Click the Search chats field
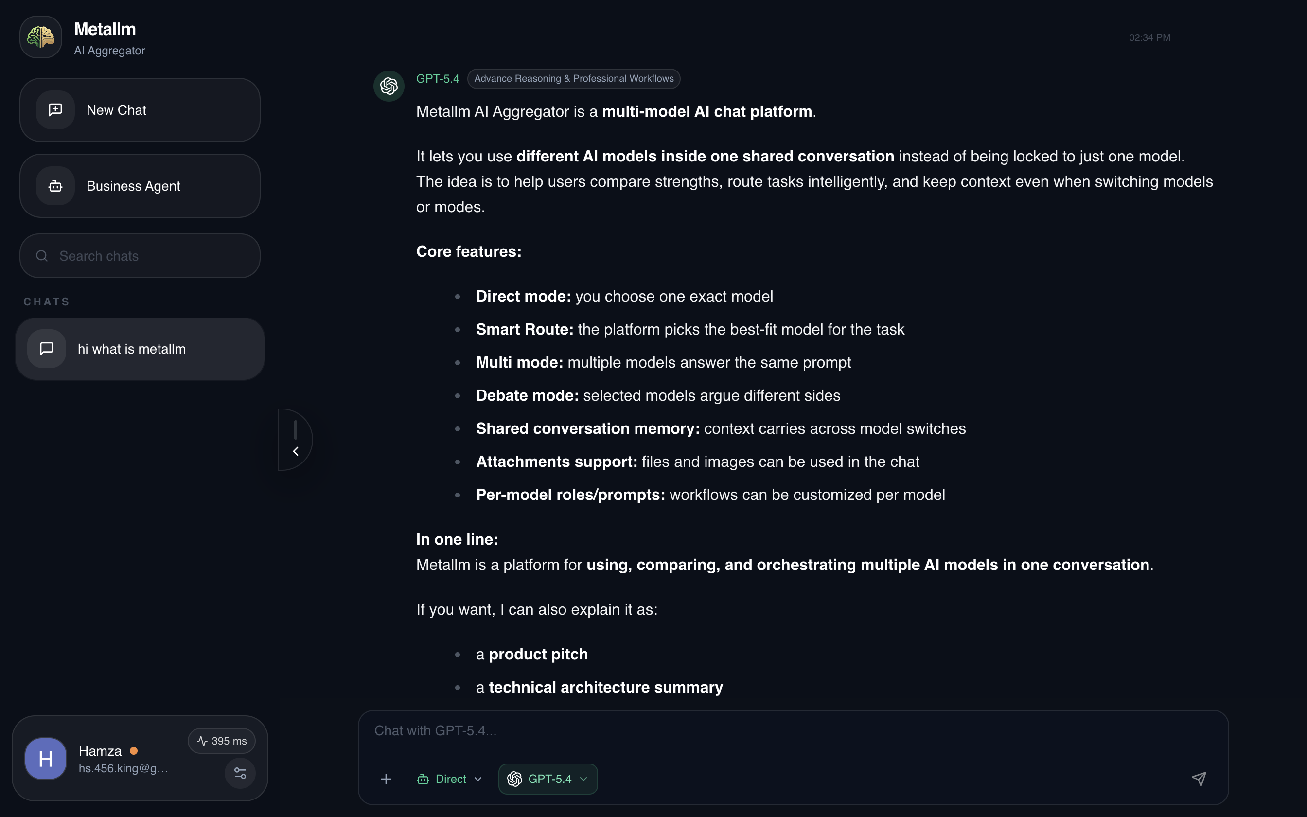 pos(140,256)
